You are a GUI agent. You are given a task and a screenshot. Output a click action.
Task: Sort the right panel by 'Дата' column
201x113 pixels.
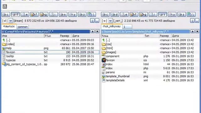point(185,36)
